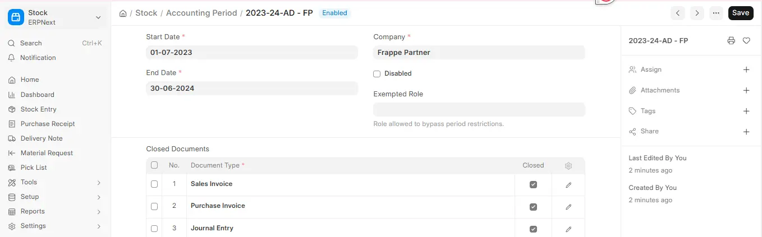The height and width of the screenshot is (237, 762).
Task: Open Delivery Note in sidebar
Action: click(x=42, y=139)
